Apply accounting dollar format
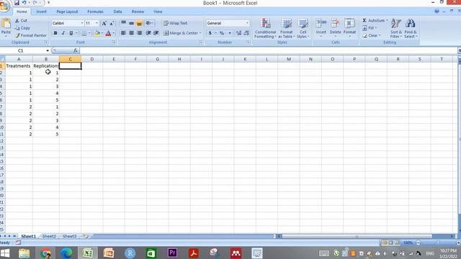The width and height of the screenshot is (461, 259). 210,33
